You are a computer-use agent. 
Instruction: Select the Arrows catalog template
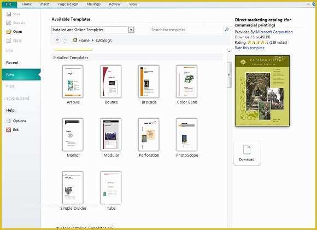[x=73, y=85]
